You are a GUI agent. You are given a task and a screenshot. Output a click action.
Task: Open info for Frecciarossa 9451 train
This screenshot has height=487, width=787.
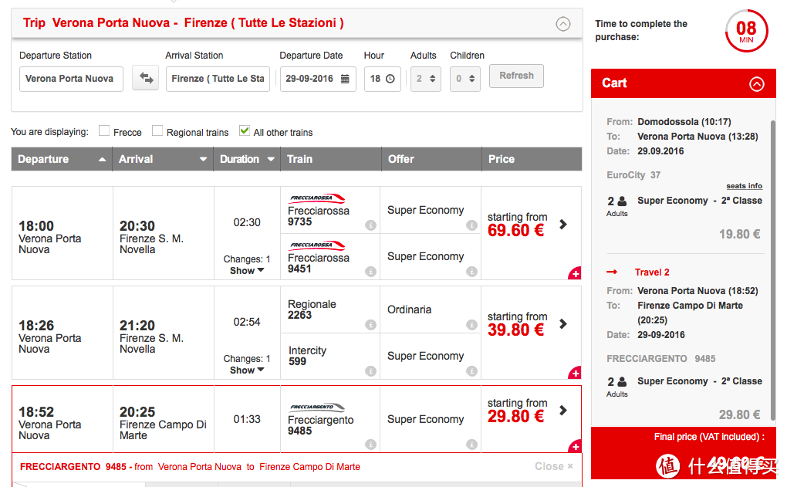click(370, 272)
